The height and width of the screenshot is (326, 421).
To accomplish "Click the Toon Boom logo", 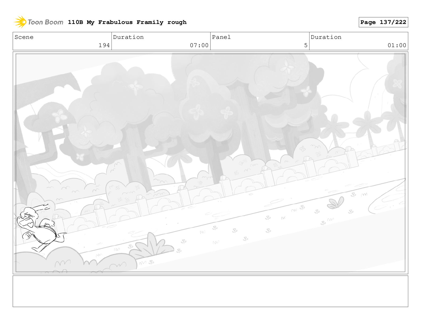I will point(39,22).
